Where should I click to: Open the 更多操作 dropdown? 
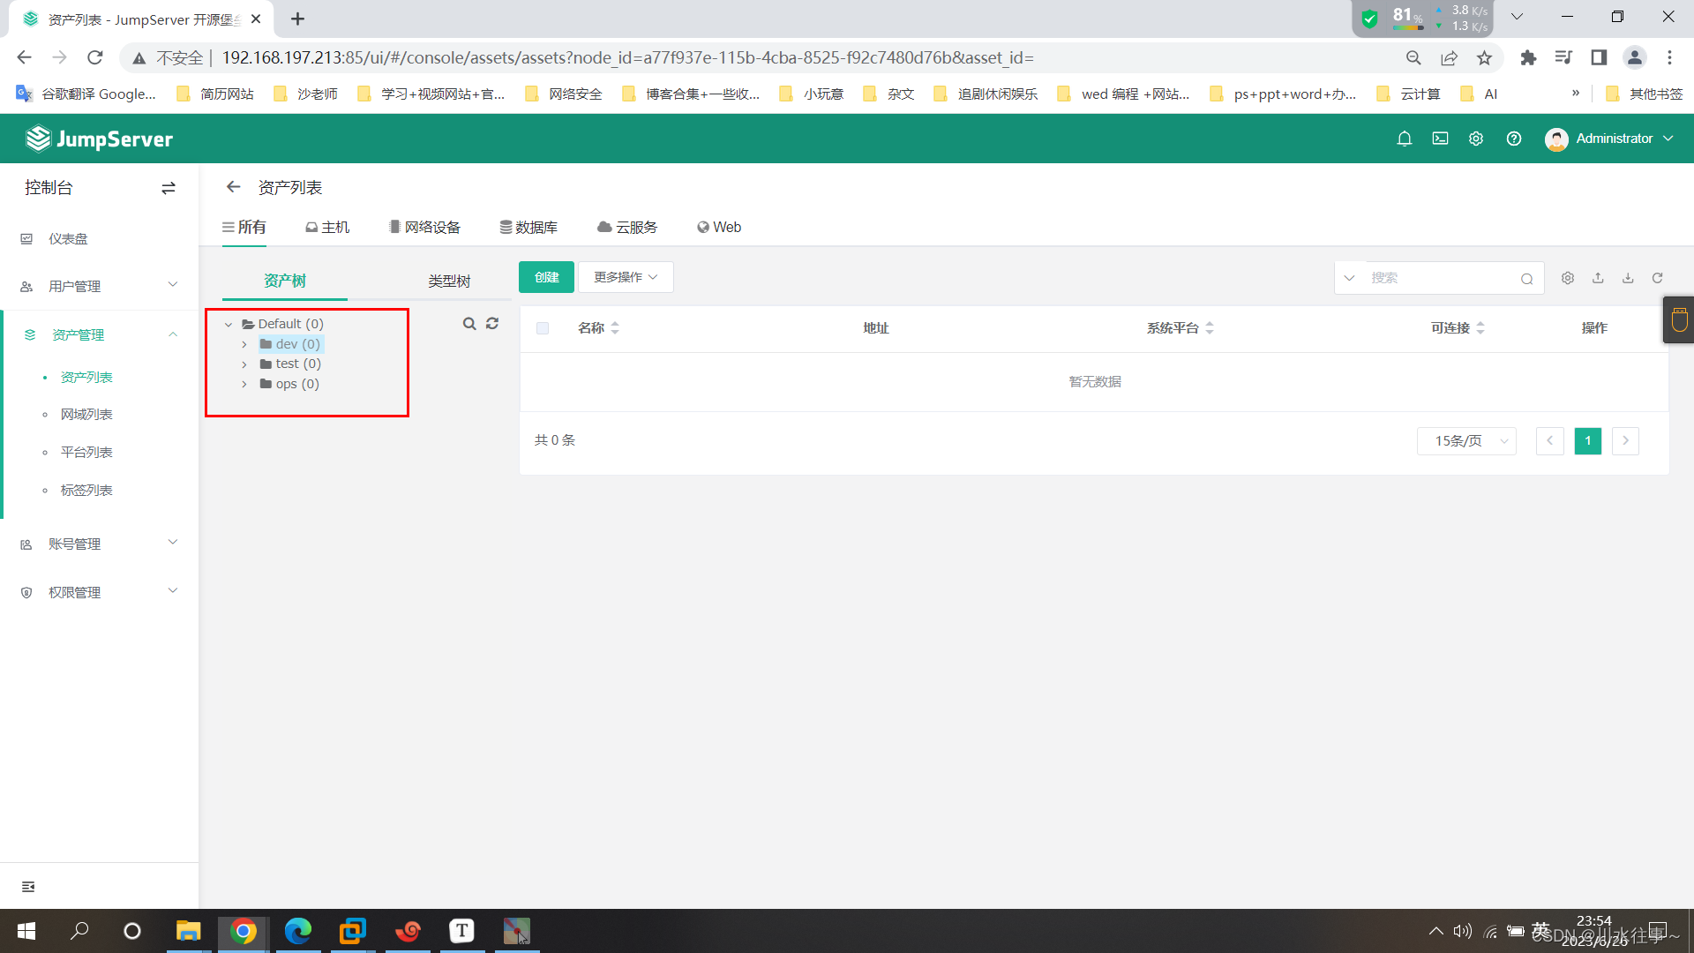(626, 277)
